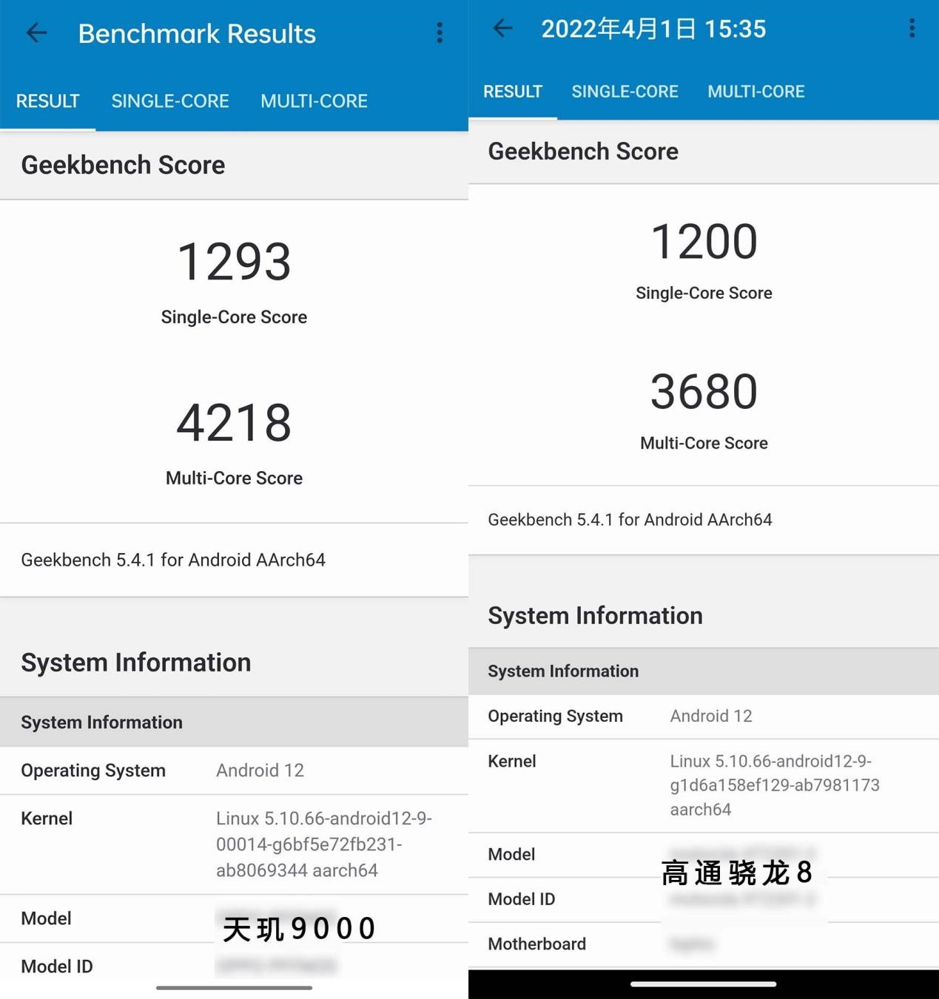Tap the 4218 multi-core score
939x999 pixels.
[x=234, y=423]
